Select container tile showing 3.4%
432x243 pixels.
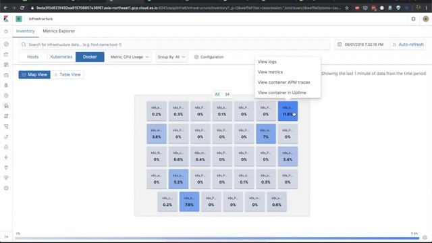pyautogui.click(x=288, y=157)
